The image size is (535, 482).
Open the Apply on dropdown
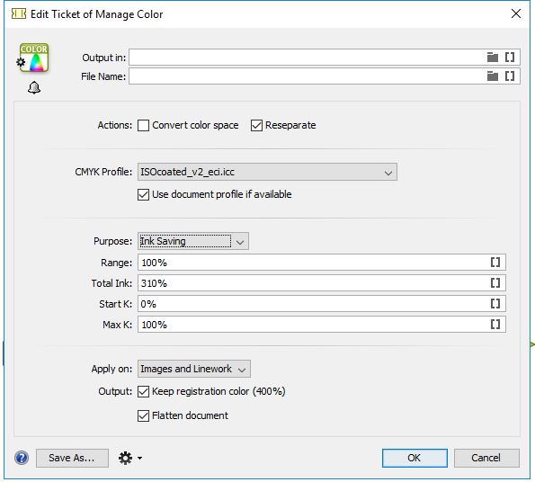[194, 369]
